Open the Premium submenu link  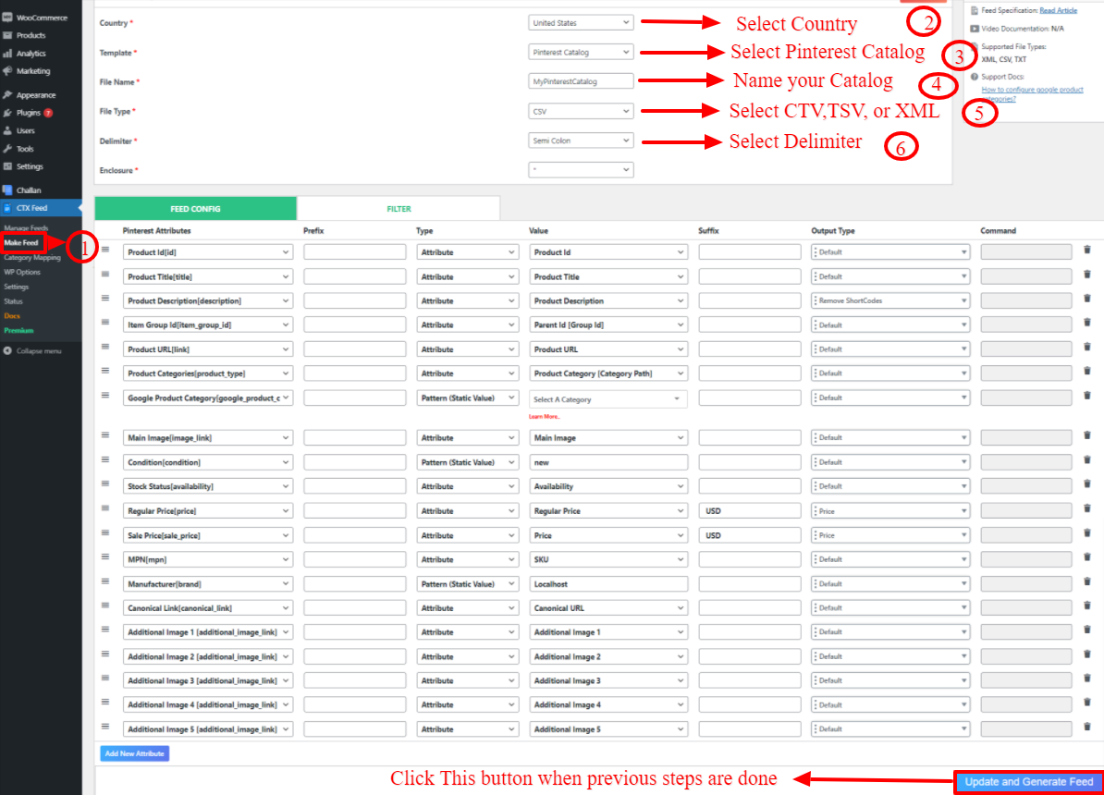pos(19,330)
